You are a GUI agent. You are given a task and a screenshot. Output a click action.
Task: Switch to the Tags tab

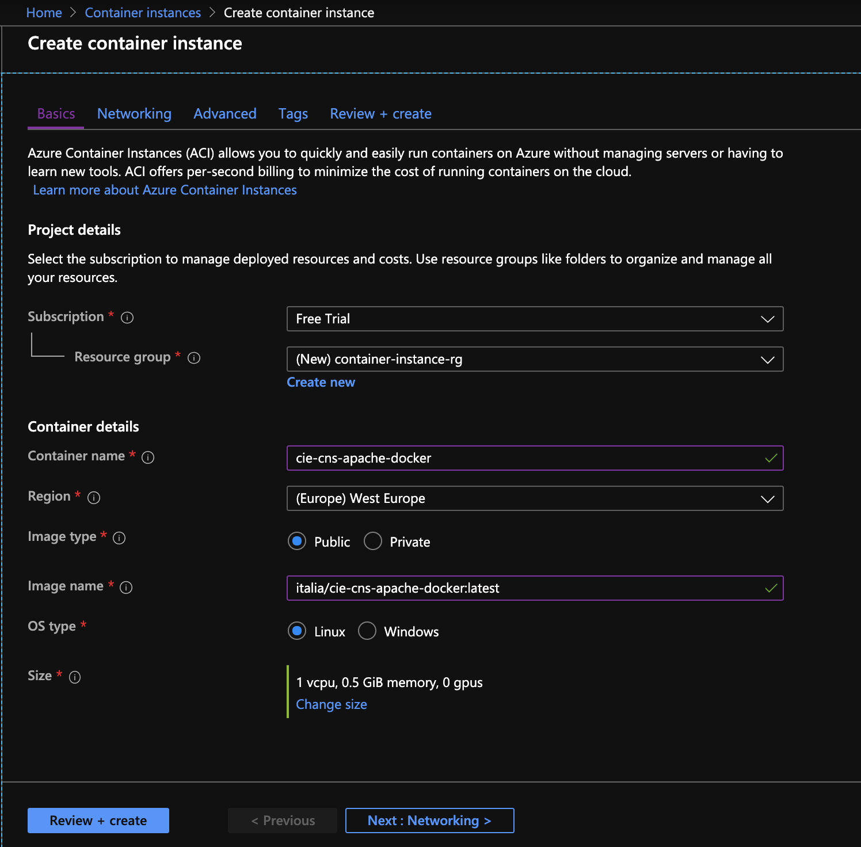point(293,114)
